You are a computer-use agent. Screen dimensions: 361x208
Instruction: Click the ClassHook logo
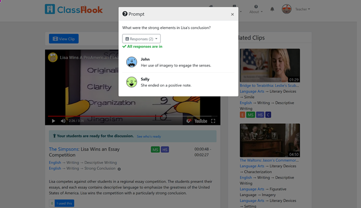pyautogui.click(x=74, y=9)
